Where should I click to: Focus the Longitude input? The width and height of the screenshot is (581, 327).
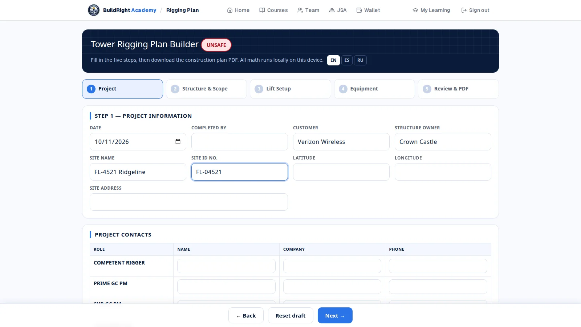point(443,172)
